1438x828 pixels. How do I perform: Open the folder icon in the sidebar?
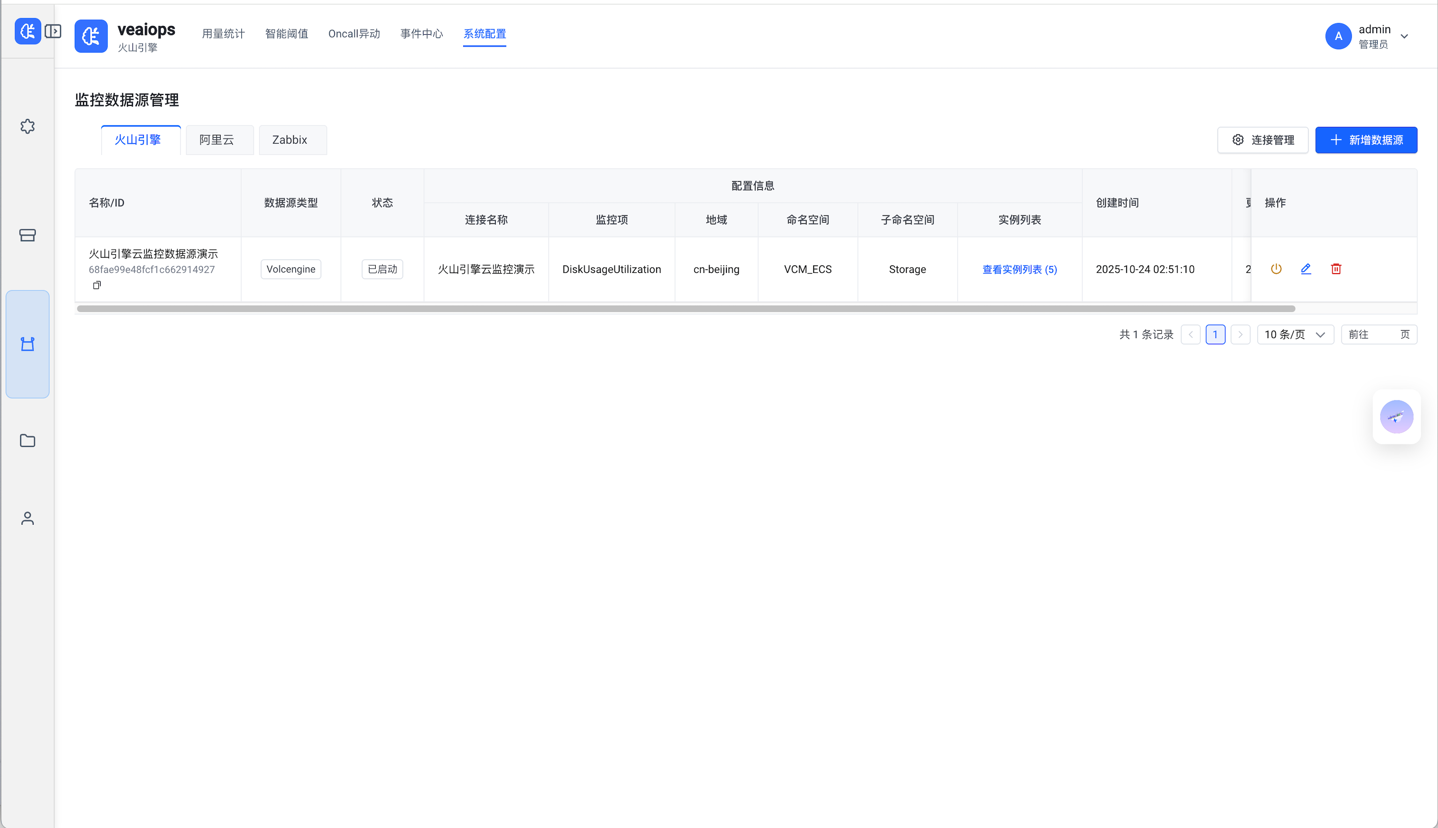(x=27, y=440)
